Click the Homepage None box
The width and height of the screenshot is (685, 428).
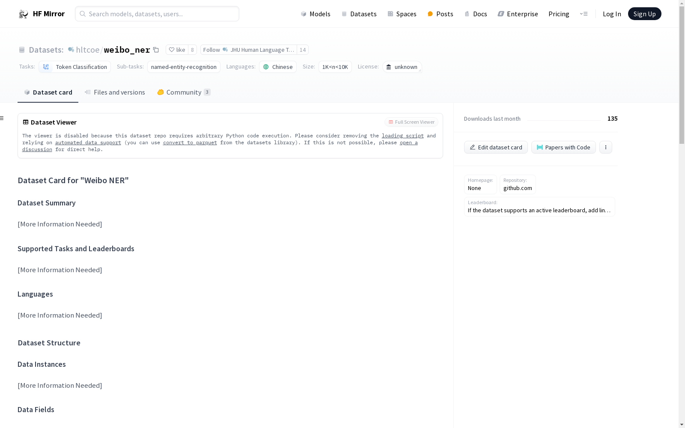(x=480, y=184)
